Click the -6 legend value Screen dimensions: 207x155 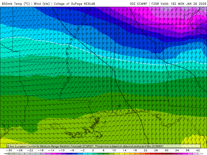pos(72,150)
